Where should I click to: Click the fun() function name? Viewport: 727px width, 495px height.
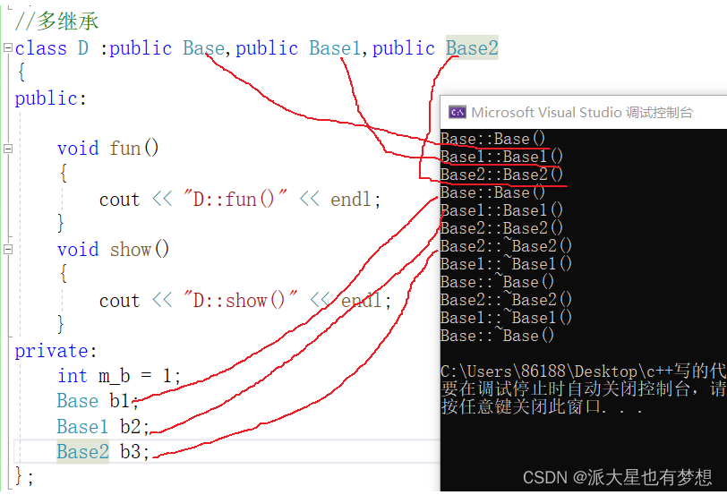(x=134, y=149)
